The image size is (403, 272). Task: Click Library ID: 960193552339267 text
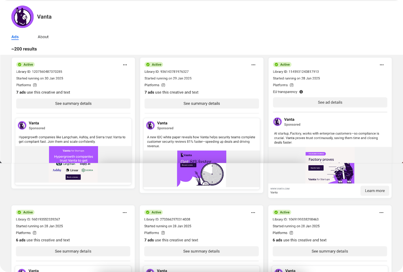38,220
